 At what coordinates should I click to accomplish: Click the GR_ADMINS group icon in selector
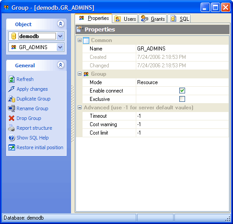pyautogui.click(x=14, y=47)
